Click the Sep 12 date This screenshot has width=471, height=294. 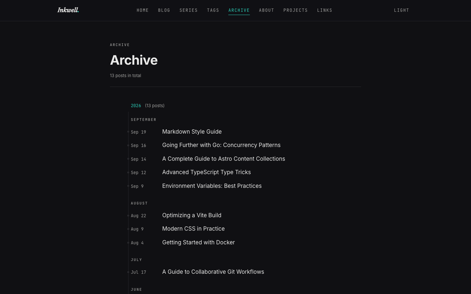[x=138, y=173]
